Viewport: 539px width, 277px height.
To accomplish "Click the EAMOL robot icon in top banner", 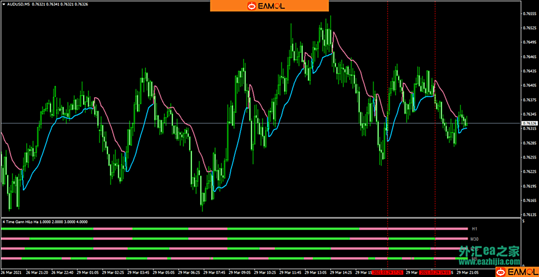I will point(252,6).
